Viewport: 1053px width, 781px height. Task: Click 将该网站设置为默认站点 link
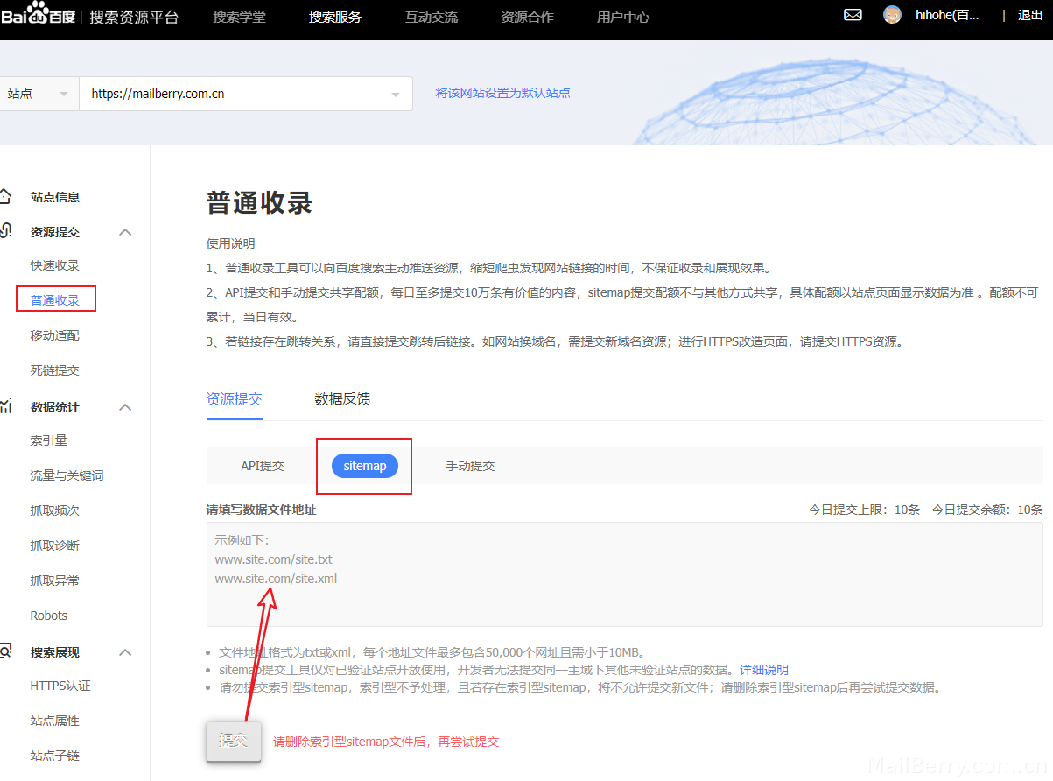(x=503, y=93)
